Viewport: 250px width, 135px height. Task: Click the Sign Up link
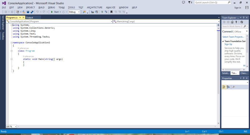click(x=228, y=44)
